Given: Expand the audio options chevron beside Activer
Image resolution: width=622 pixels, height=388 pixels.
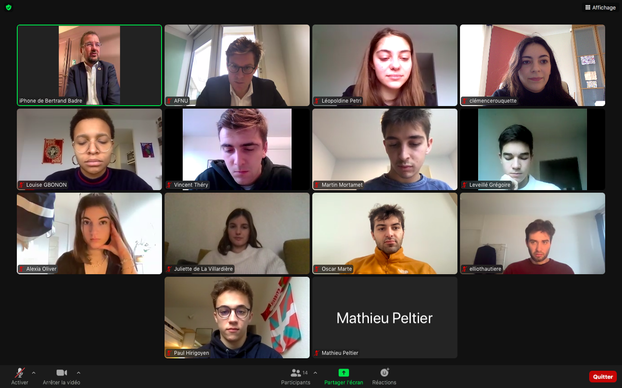Looking at the screenshot, I should point(34,373).
